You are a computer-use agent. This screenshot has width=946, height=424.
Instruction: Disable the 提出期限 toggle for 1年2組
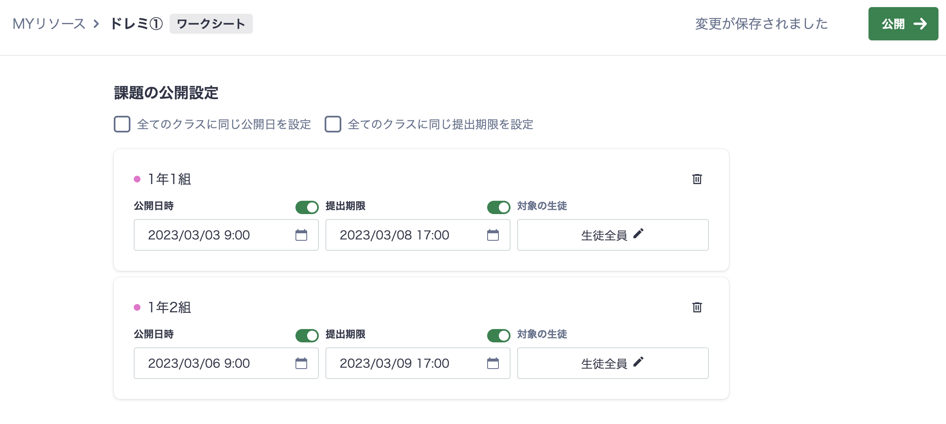coord(498,335)
